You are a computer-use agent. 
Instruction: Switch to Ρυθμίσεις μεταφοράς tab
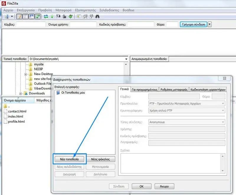point(174,90)
